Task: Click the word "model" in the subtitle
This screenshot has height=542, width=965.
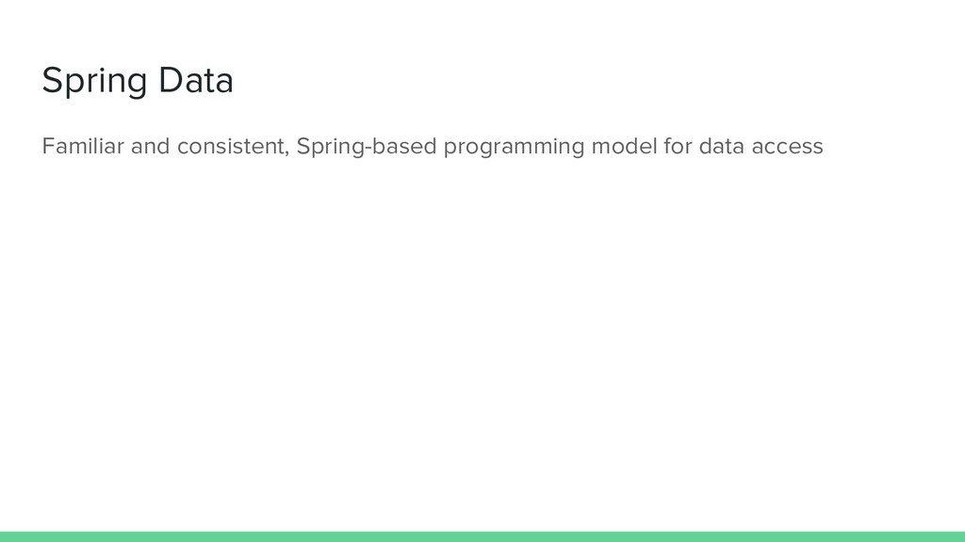Action: tap(624, 146)
